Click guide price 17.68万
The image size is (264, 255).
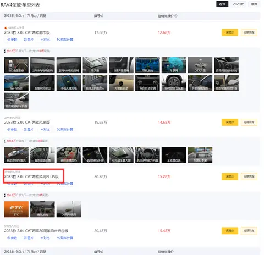coord(101,32)
